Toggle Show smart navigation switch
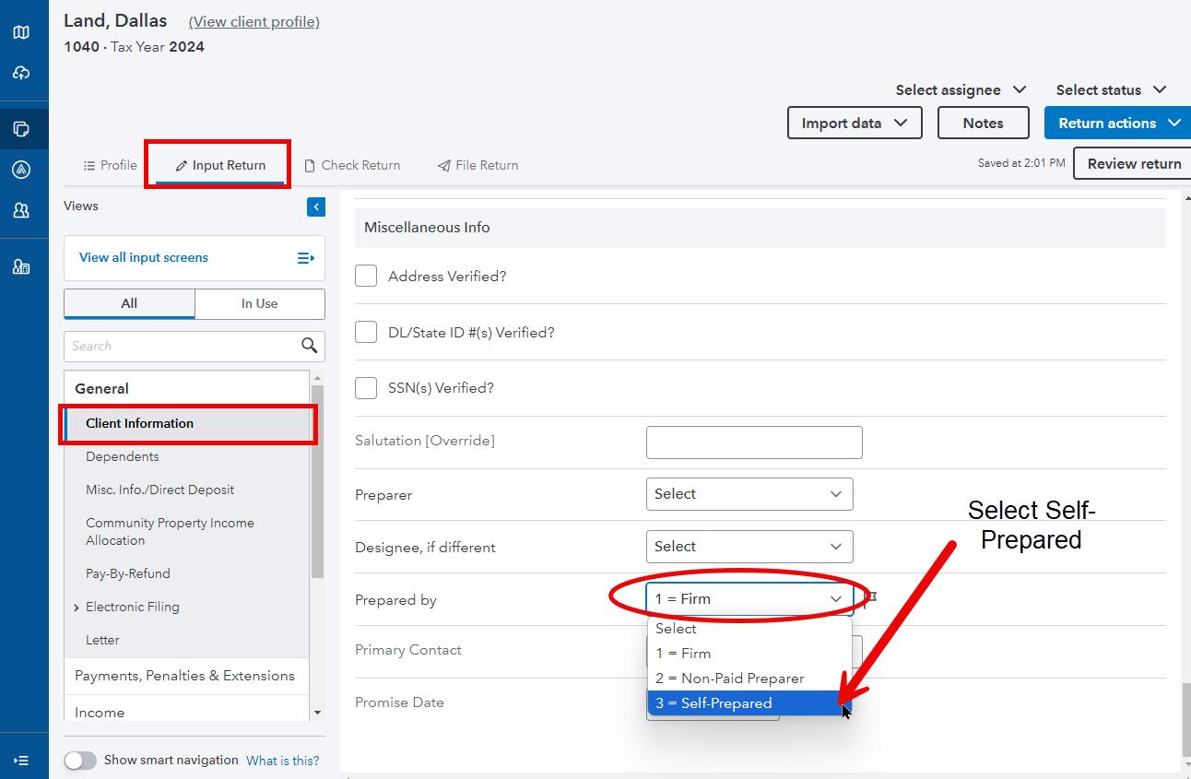This screenshot has width=1191, height=779. click(x=80, y=761)
